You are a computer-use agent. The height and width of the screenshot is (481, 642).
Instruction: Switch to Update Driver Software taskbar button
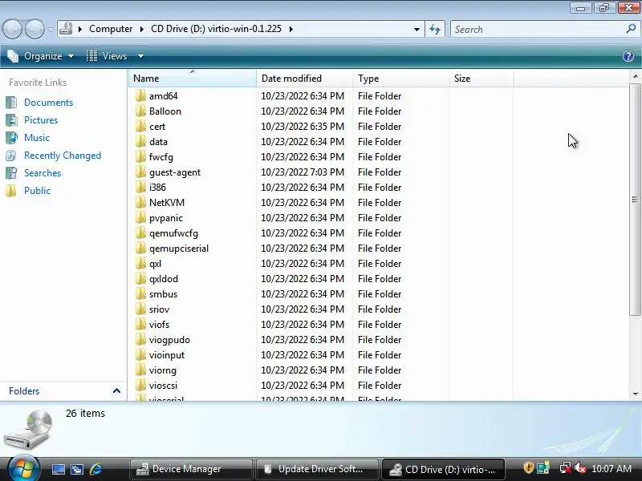[x=316, y=469]
